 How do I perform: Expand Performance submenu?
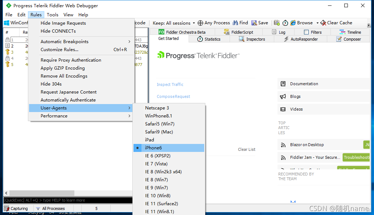[x=81, y=116]
